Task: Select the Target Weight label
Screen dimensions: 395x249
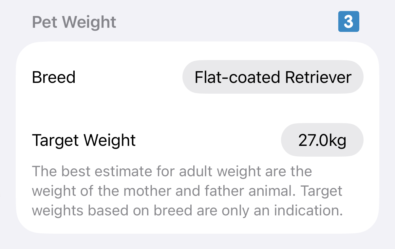Action: (x=84, y=140)
